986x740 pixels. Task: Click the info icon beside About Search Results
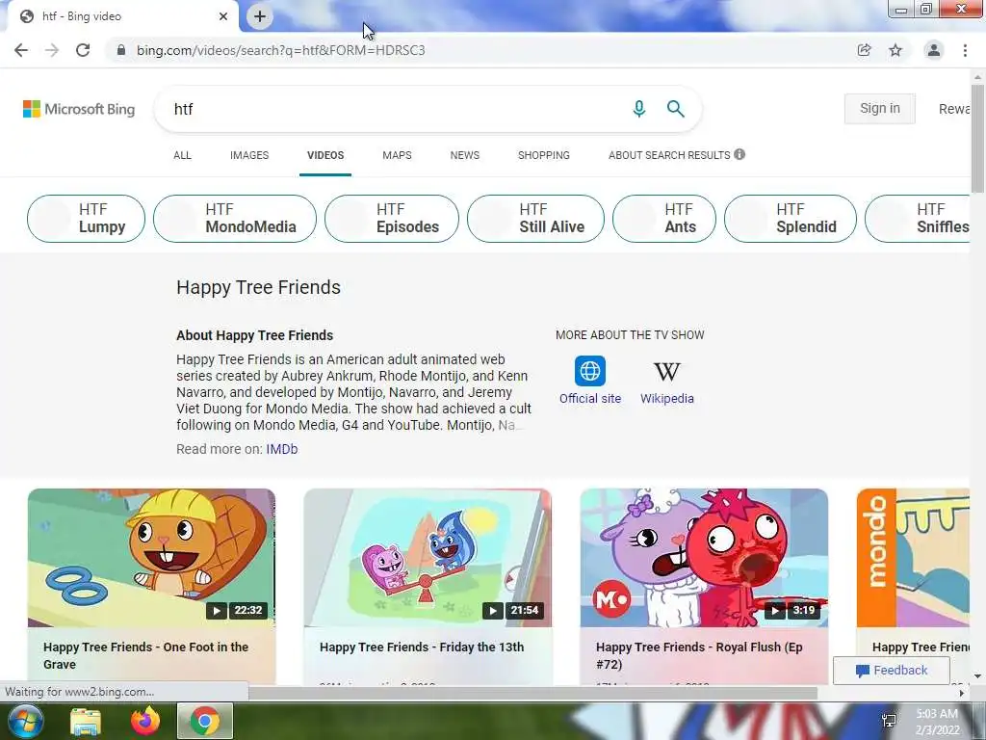(739, 154)
